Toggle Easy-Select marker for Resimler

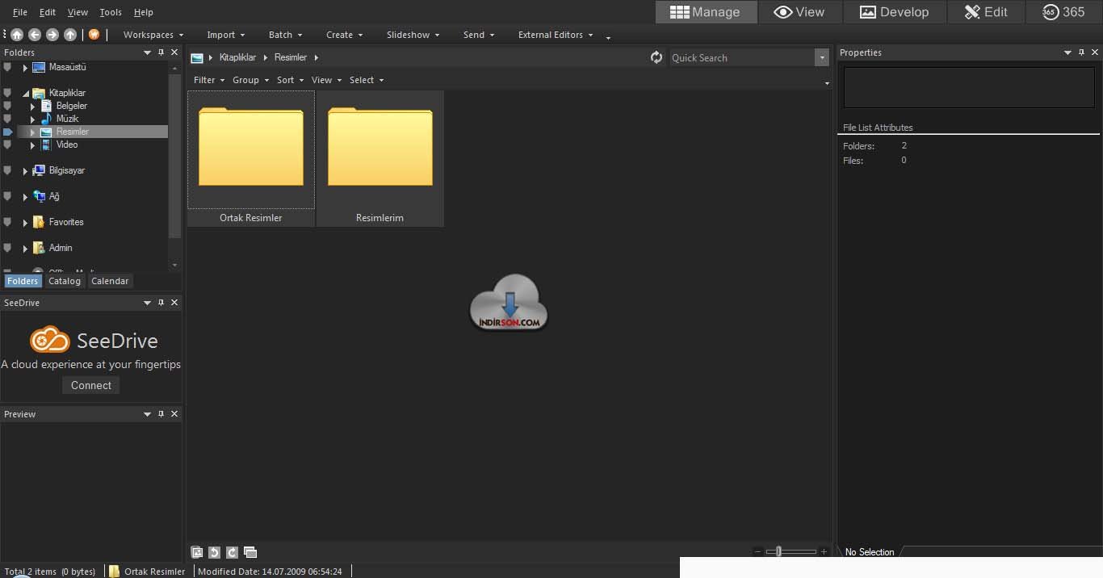pyautogui.click(x=7, y=132)
